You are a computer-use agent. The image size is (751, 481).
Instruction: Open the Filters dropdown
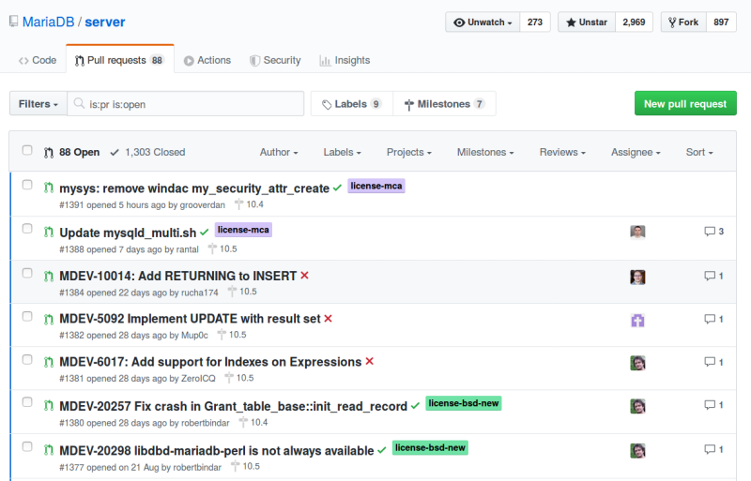point(38,104)
